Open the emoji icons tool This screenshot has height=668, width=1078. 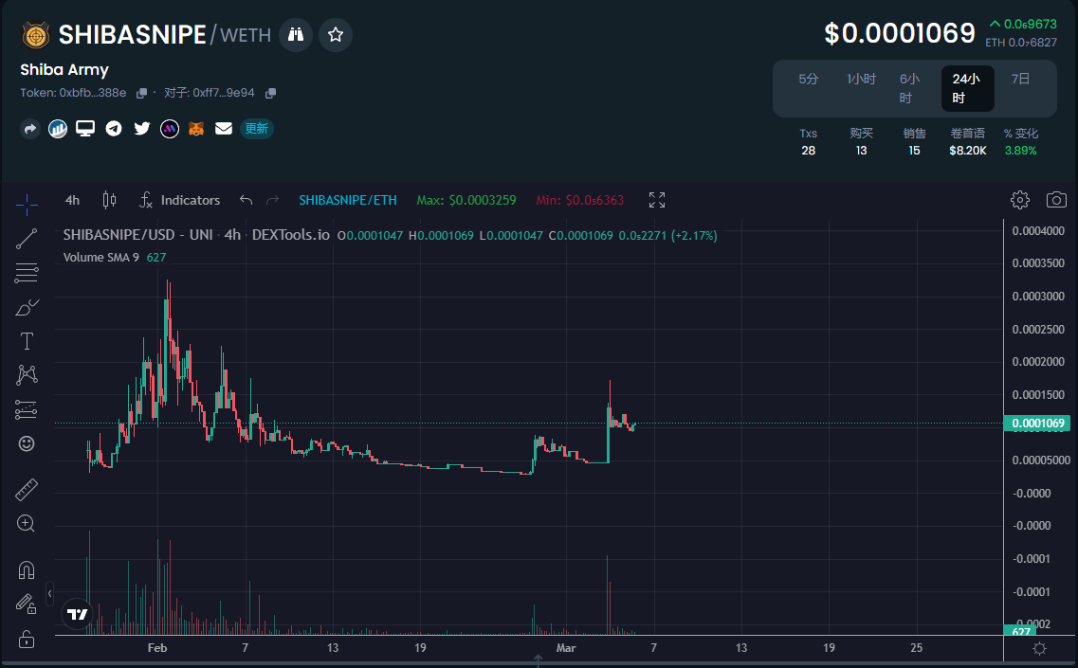(x=27, y=444)
